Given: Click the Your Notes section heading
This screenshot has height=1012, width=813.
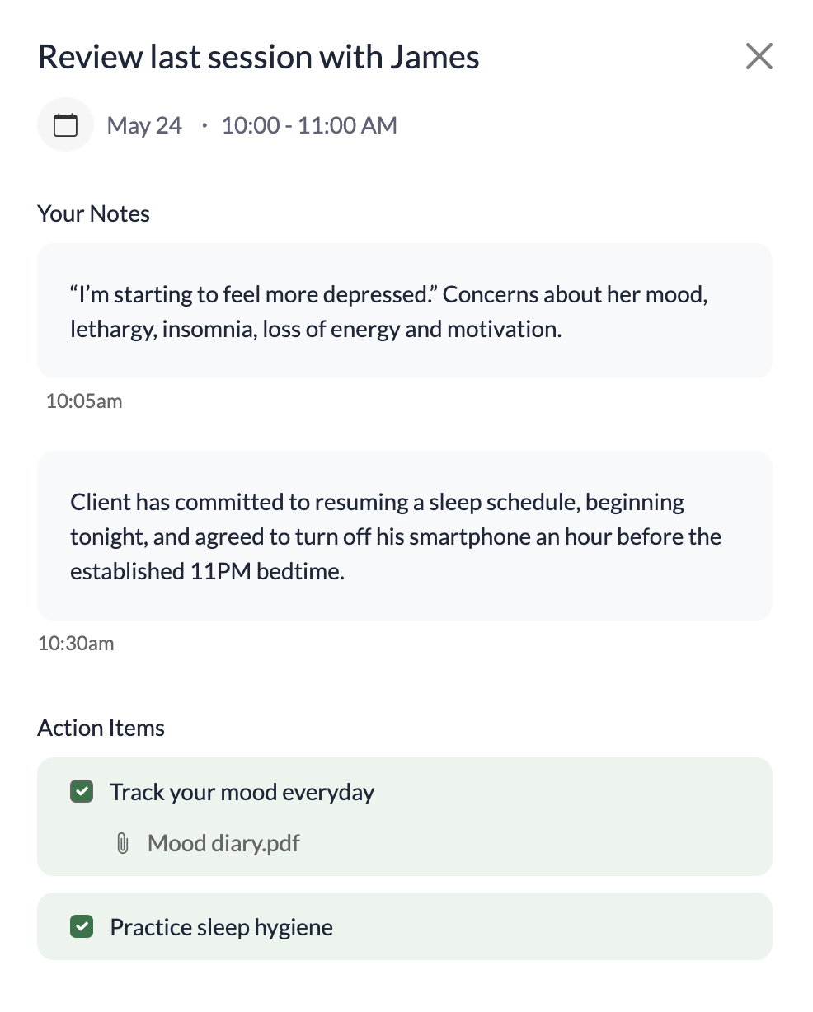Looking at the screenshot, I should (x=94, y=213).
